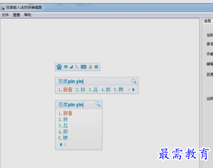213x168 pixels.
Task: Click previous page arrow in horizontal candidate bar
Action: click(129, 90)
